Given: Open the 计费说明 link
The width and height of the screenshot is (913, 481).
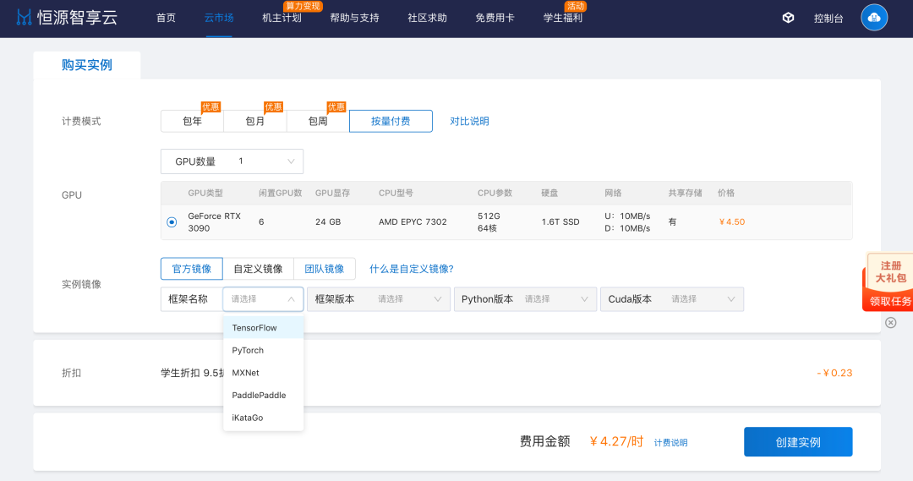Looking at the screenshot, I should point(670,443).
